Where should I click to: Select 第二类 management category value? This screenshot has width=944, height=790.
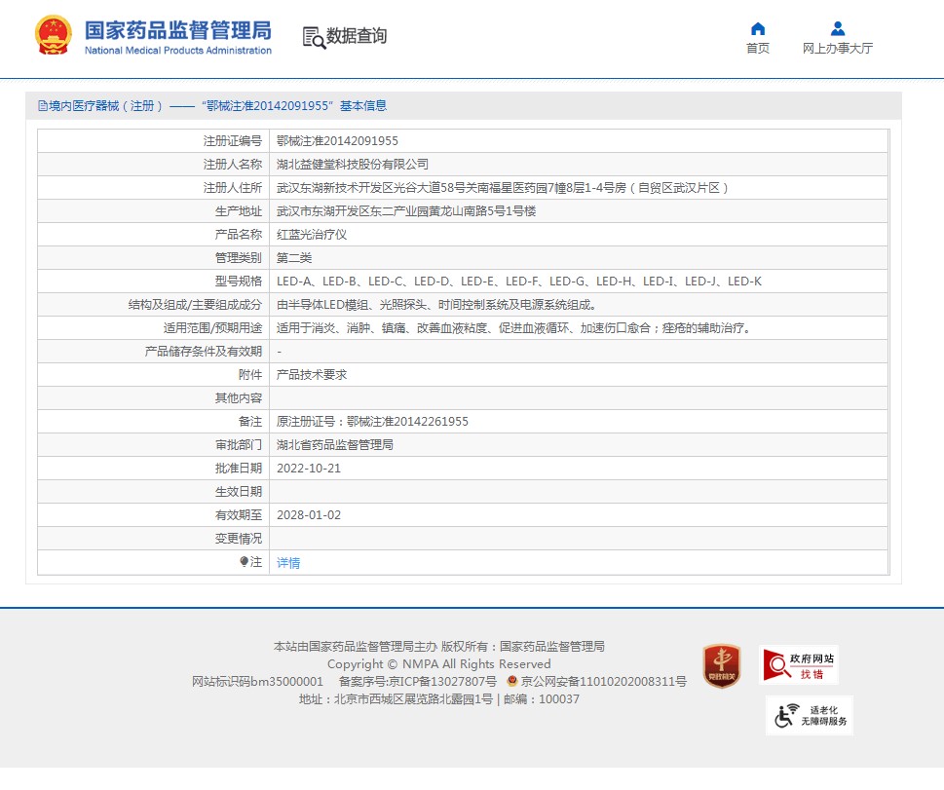pos(294,258)
